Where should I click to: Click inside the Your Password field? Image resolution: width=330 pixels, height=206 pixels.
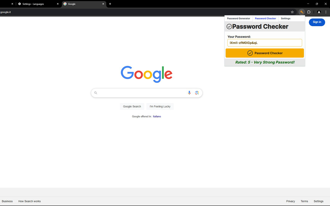pos(265,42)
